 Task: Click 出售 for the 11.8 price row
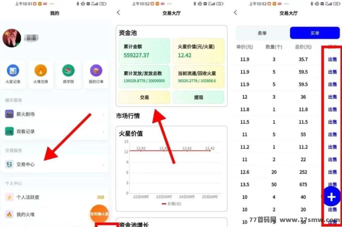332,109
